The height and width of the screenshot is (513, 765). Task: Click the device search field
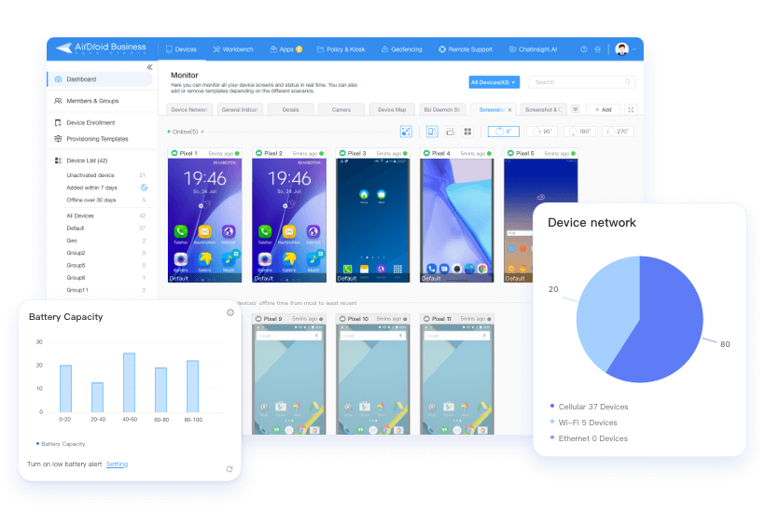coord(582,82)
